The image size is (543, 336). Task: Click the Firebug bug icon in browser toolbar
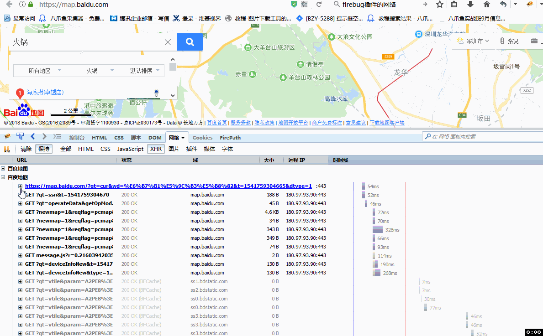tap(529, 5)
